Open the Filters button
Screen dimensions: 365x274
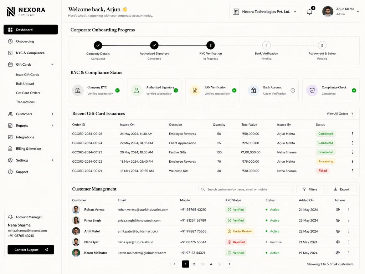pos(310,189)
